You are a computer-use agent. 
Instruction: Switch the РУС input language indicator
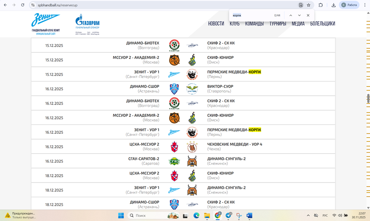325,215
